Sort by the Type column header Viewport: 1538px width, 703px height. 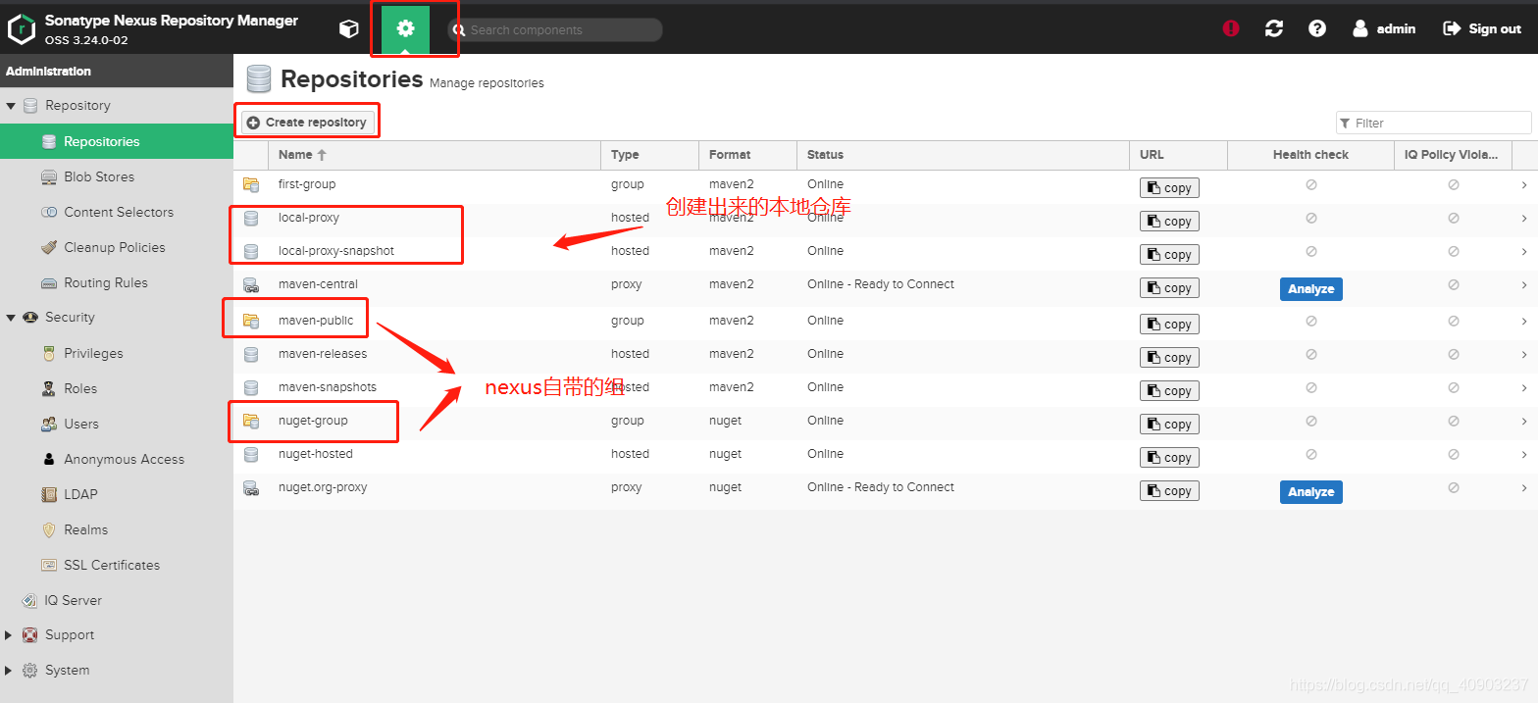(649, 155)
